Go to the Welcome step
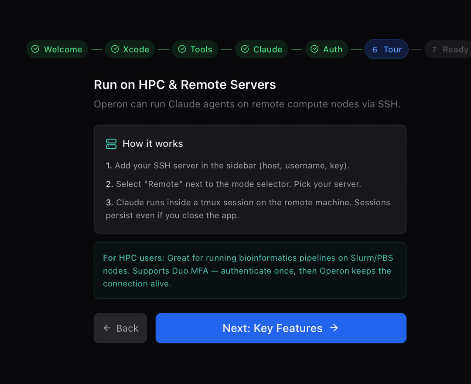Screen dimensions: 471x384 click(x=57, y=49)
